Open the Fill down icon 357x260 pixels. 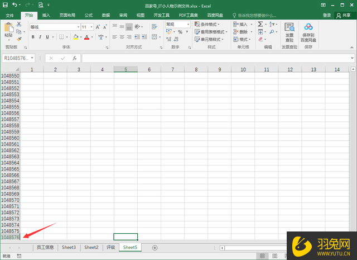click(260, 32)
